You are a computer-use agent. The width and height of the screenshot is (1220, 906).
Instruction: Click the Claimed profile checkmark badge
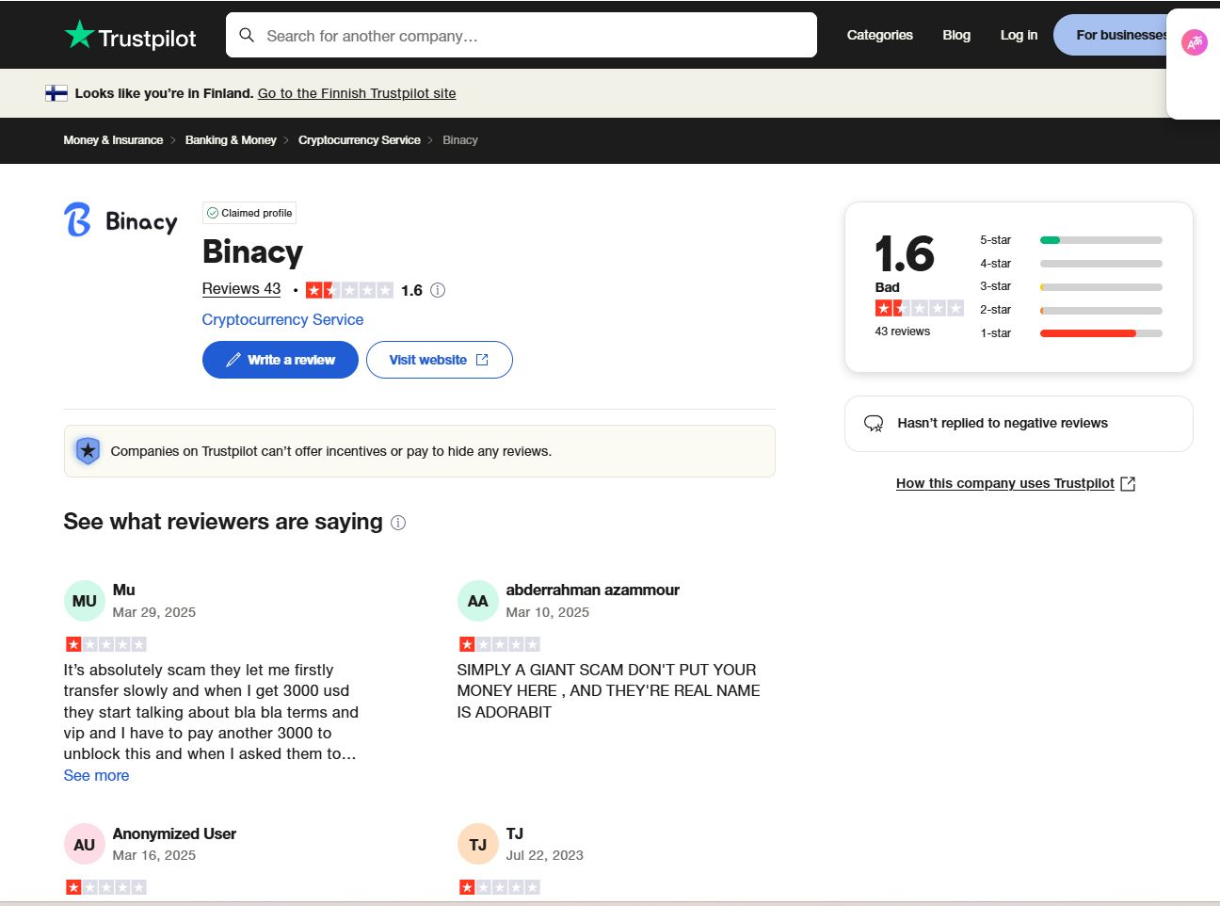click(x=249, y=213)
